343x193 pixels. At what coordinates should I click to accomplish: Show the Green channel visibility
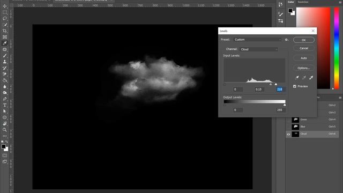[x=288, y=120]
